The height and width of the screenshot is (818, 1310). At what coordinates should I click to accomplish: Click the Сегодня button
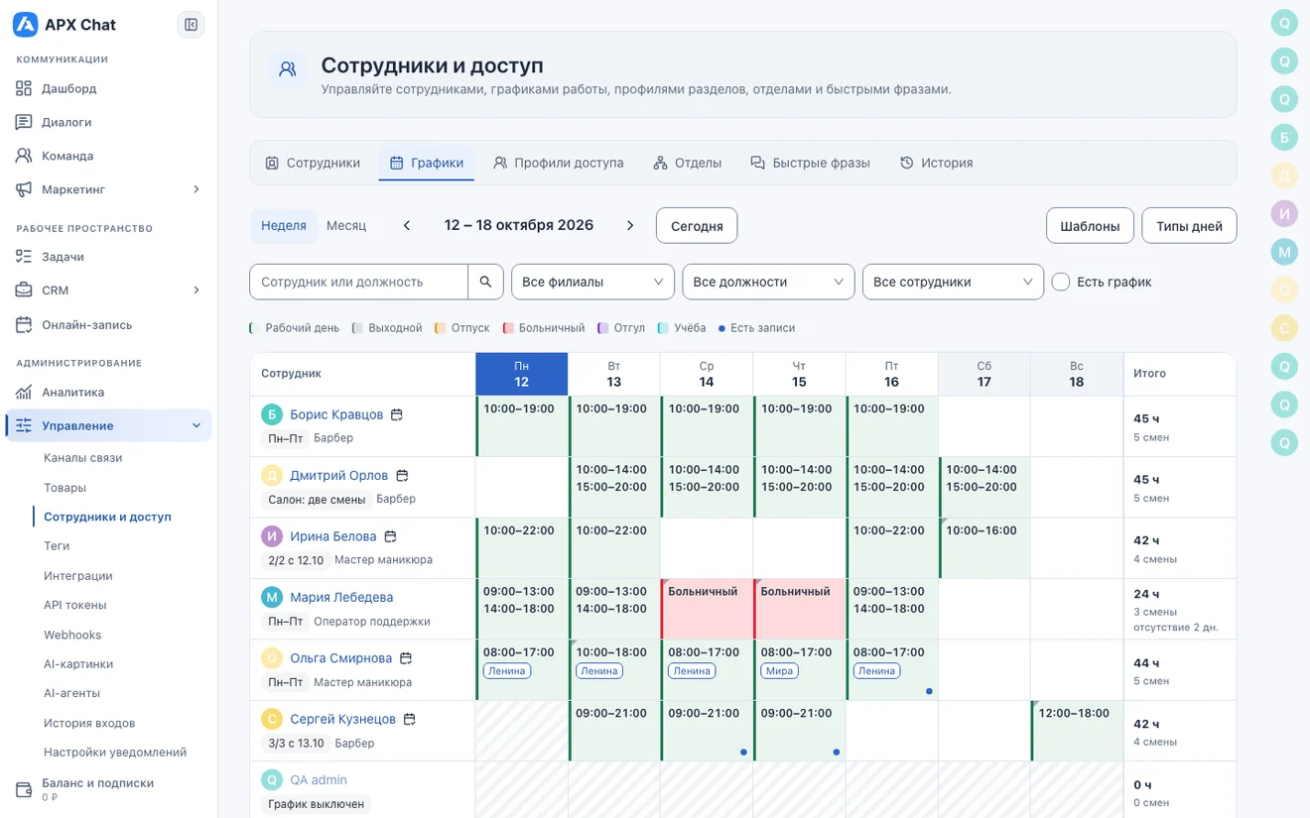pyautogui.click(x=697, y=225)
